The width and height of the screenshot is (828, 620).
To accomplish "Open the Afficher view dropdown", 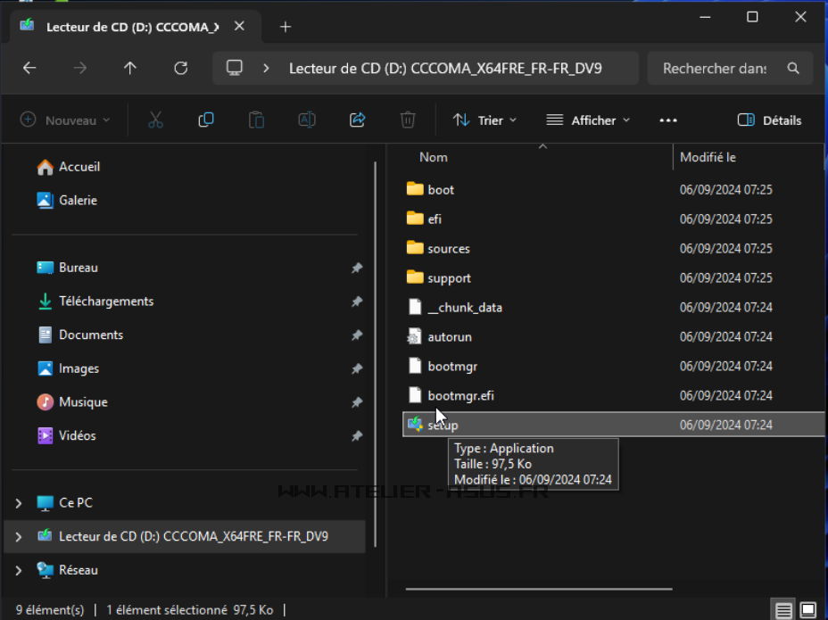I will (588, 120).
